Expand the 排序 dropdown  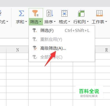(55, 22)
